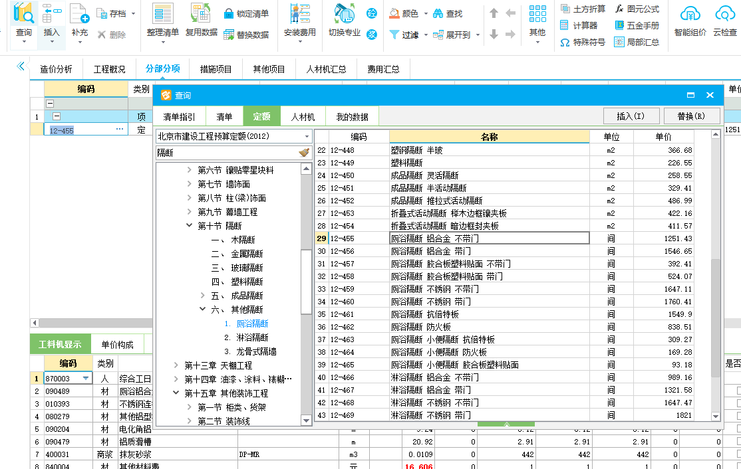Expand 五、成品隔断 tree node
The height and width of the screenshot is (469, 741).
(x=202, y=296)
